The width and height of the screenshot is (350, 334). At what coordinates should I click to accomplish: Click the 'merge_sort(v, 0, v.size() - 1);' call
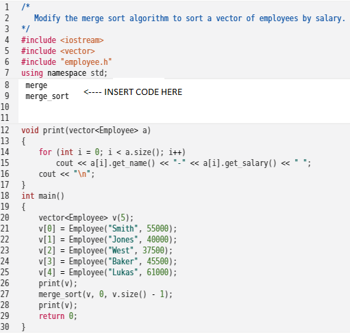click(x=105, y=294)
